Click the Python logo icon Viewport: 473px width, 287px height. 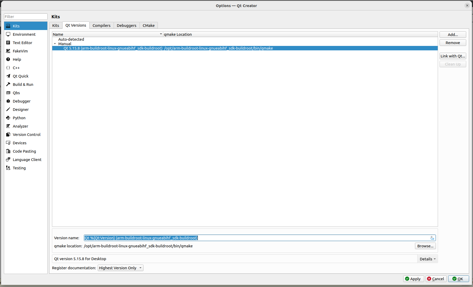8,118
